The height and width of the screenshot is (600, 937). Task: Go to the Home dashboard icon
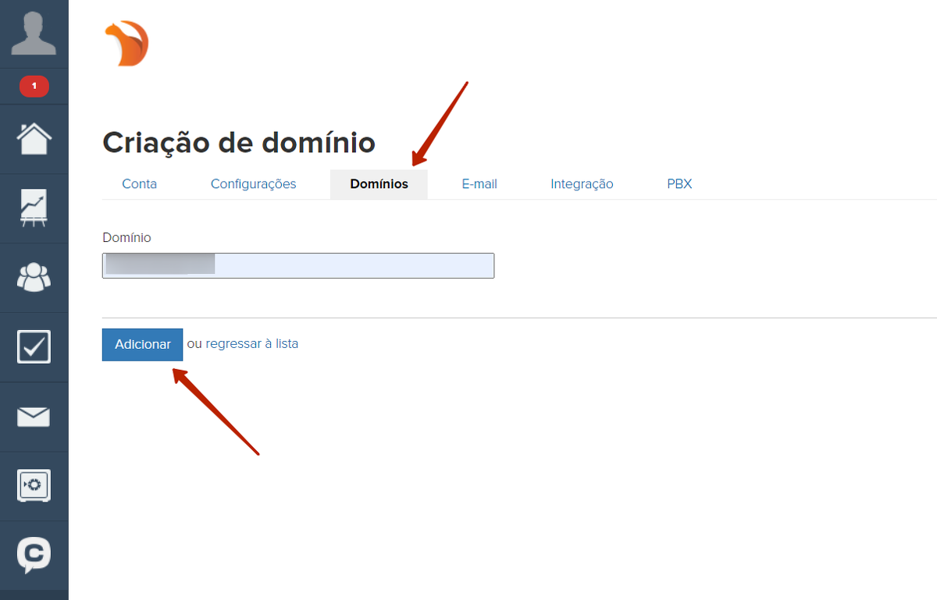(x=34, y=139)
